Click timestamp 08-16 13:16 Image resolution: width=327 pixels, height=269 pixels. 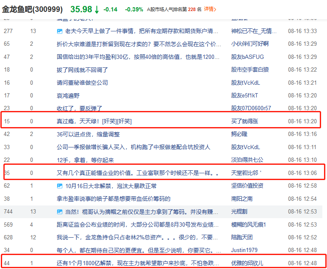tap(302, 134)
